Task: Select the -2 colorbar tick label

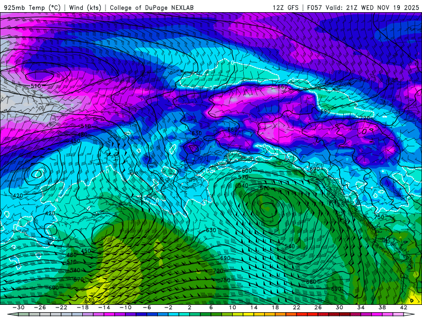Action: (168, 307)
